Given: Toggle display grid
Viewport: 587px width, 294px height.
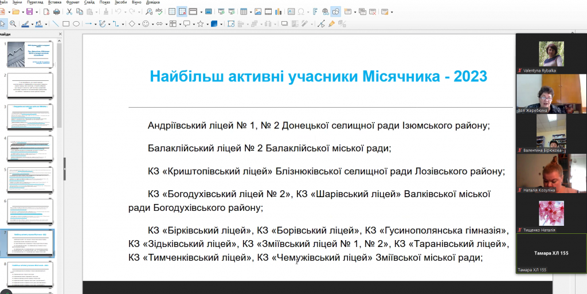Looking at the screenshot, I should click(x=172, y=12).
